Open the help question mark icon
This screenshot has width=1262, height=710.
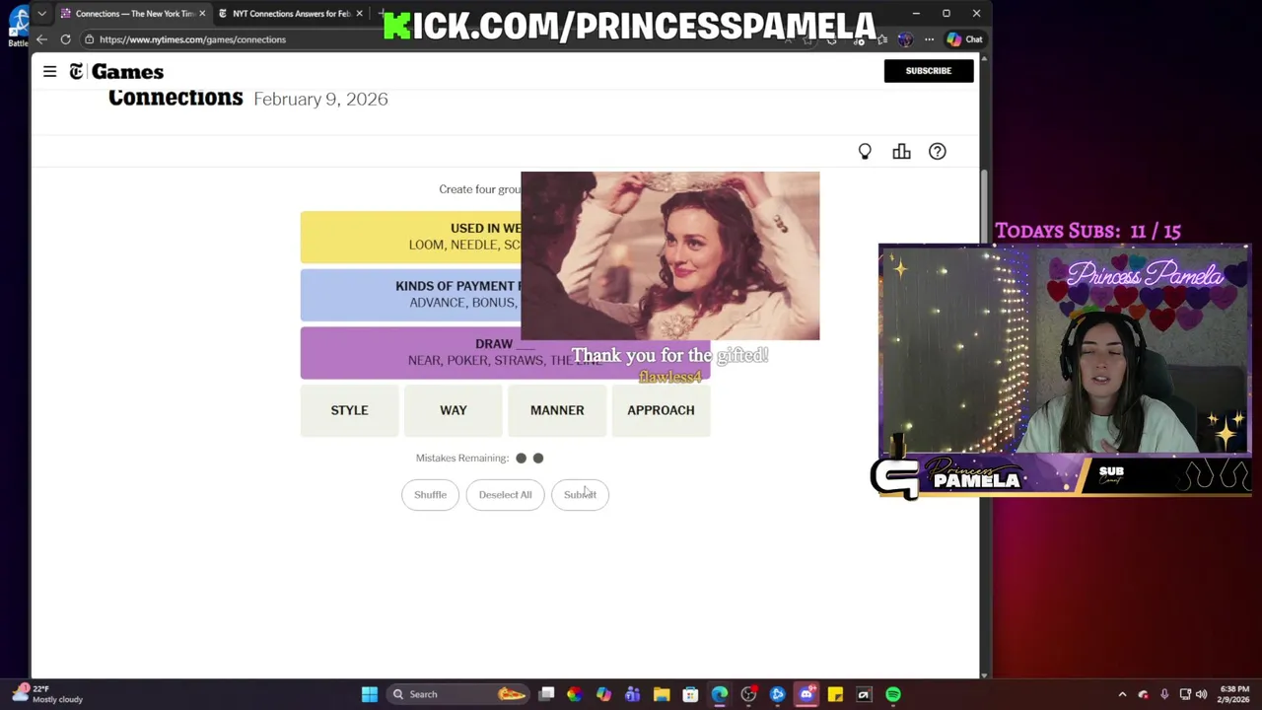click(937, 152)
